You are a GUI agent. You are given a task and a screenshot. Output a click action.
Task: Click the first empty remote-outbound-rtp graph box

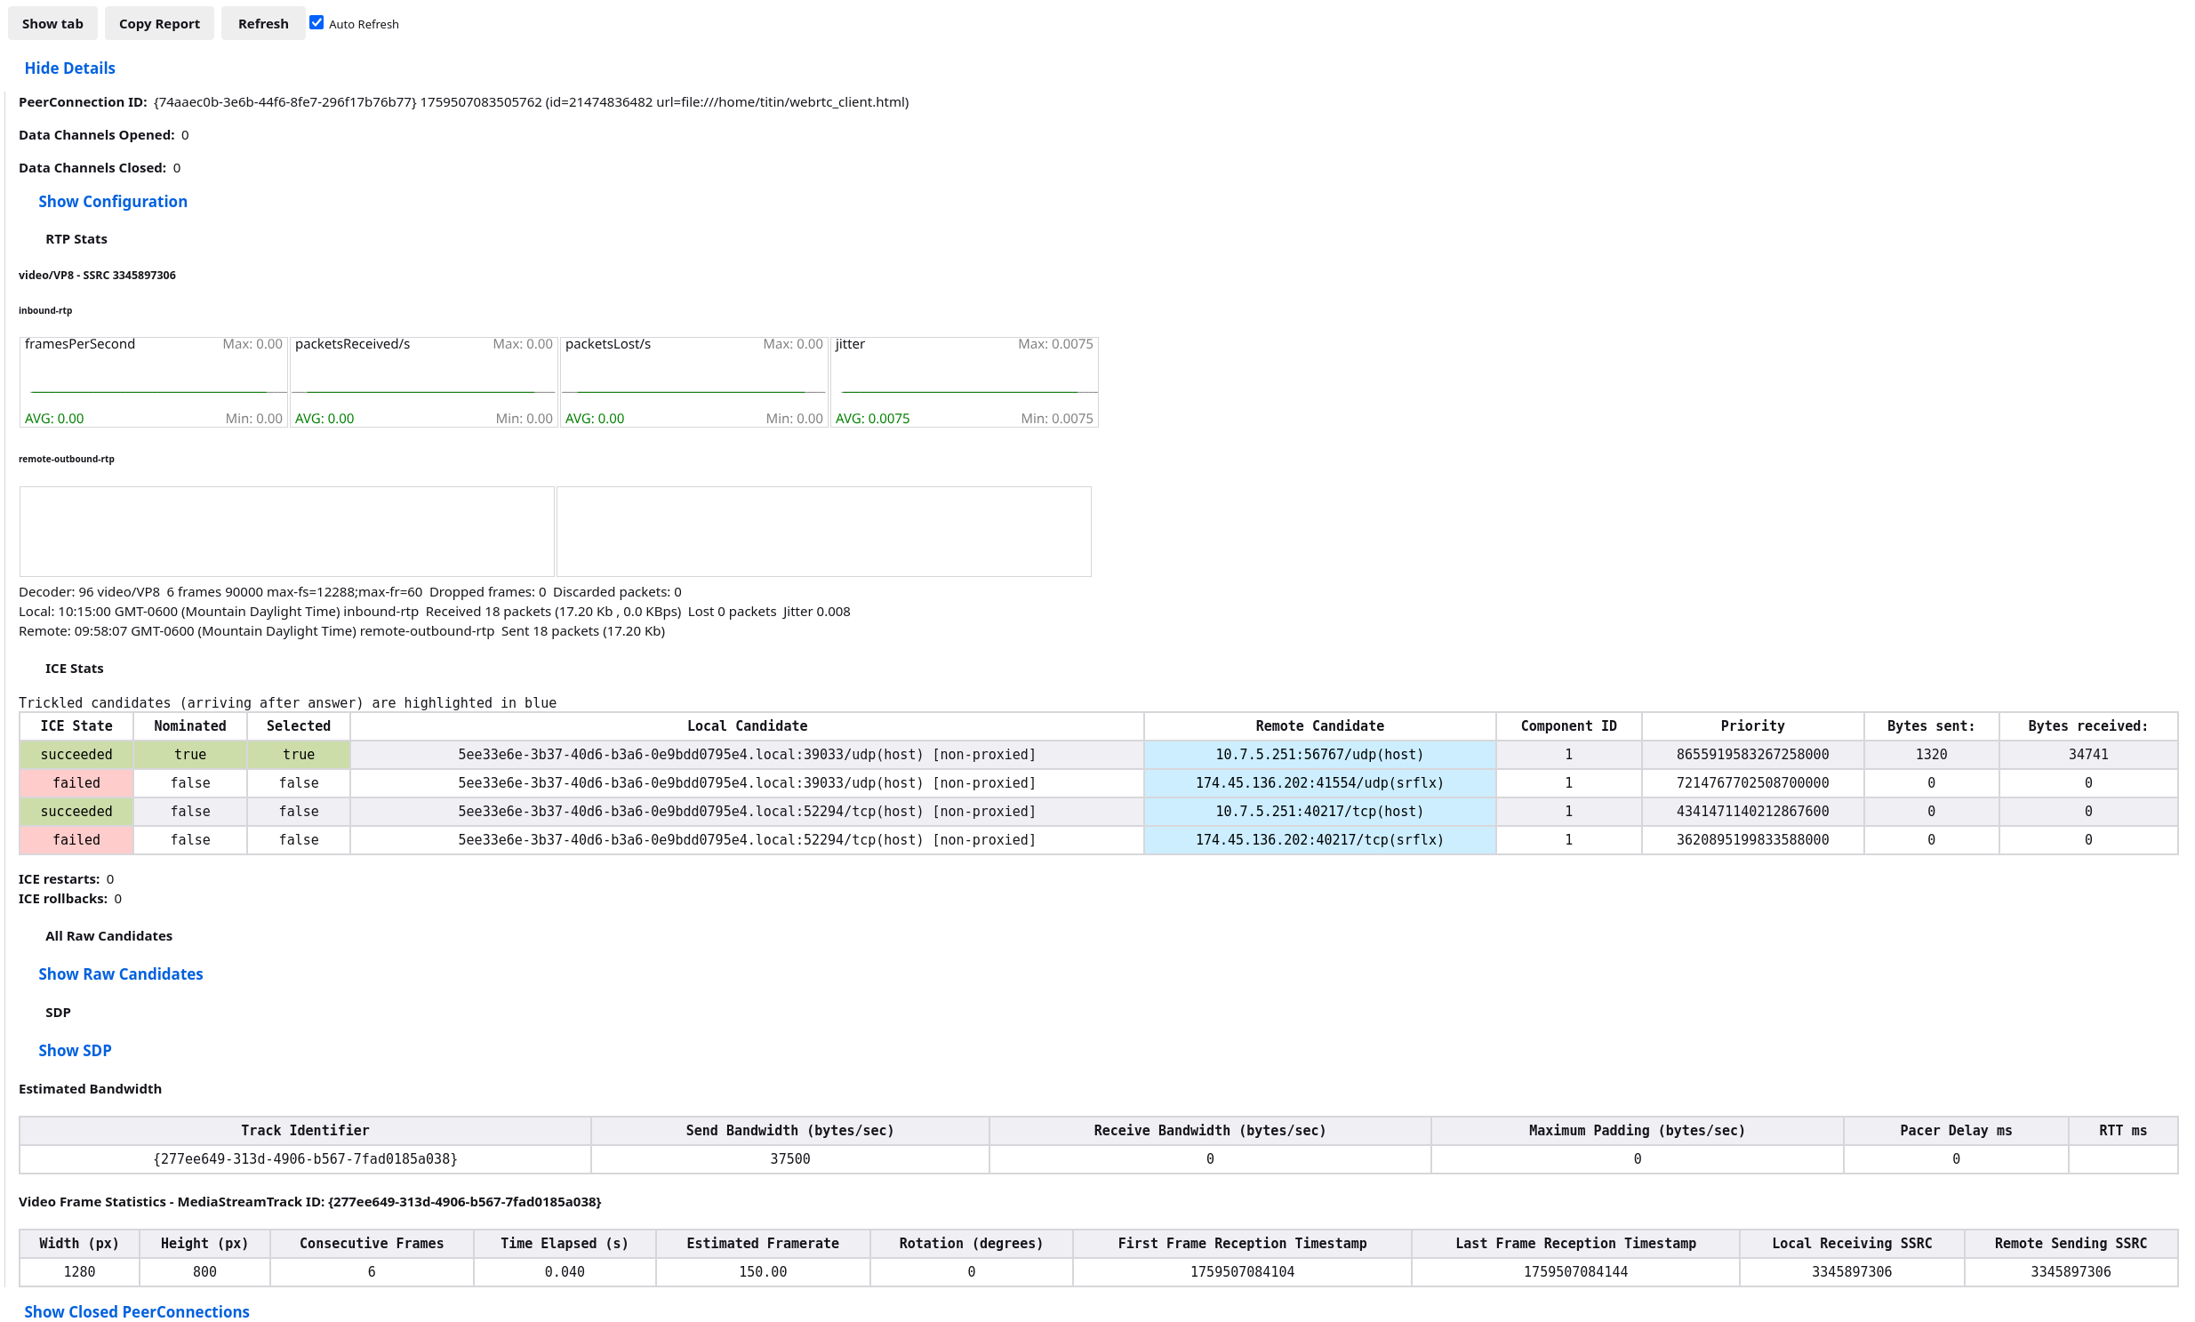[287, 532]
